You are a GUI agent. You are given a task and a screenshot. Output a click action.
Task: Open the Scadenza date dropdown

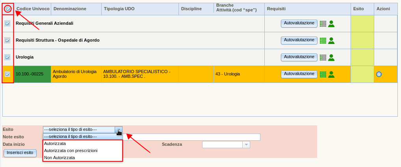[x=246, y=145]
